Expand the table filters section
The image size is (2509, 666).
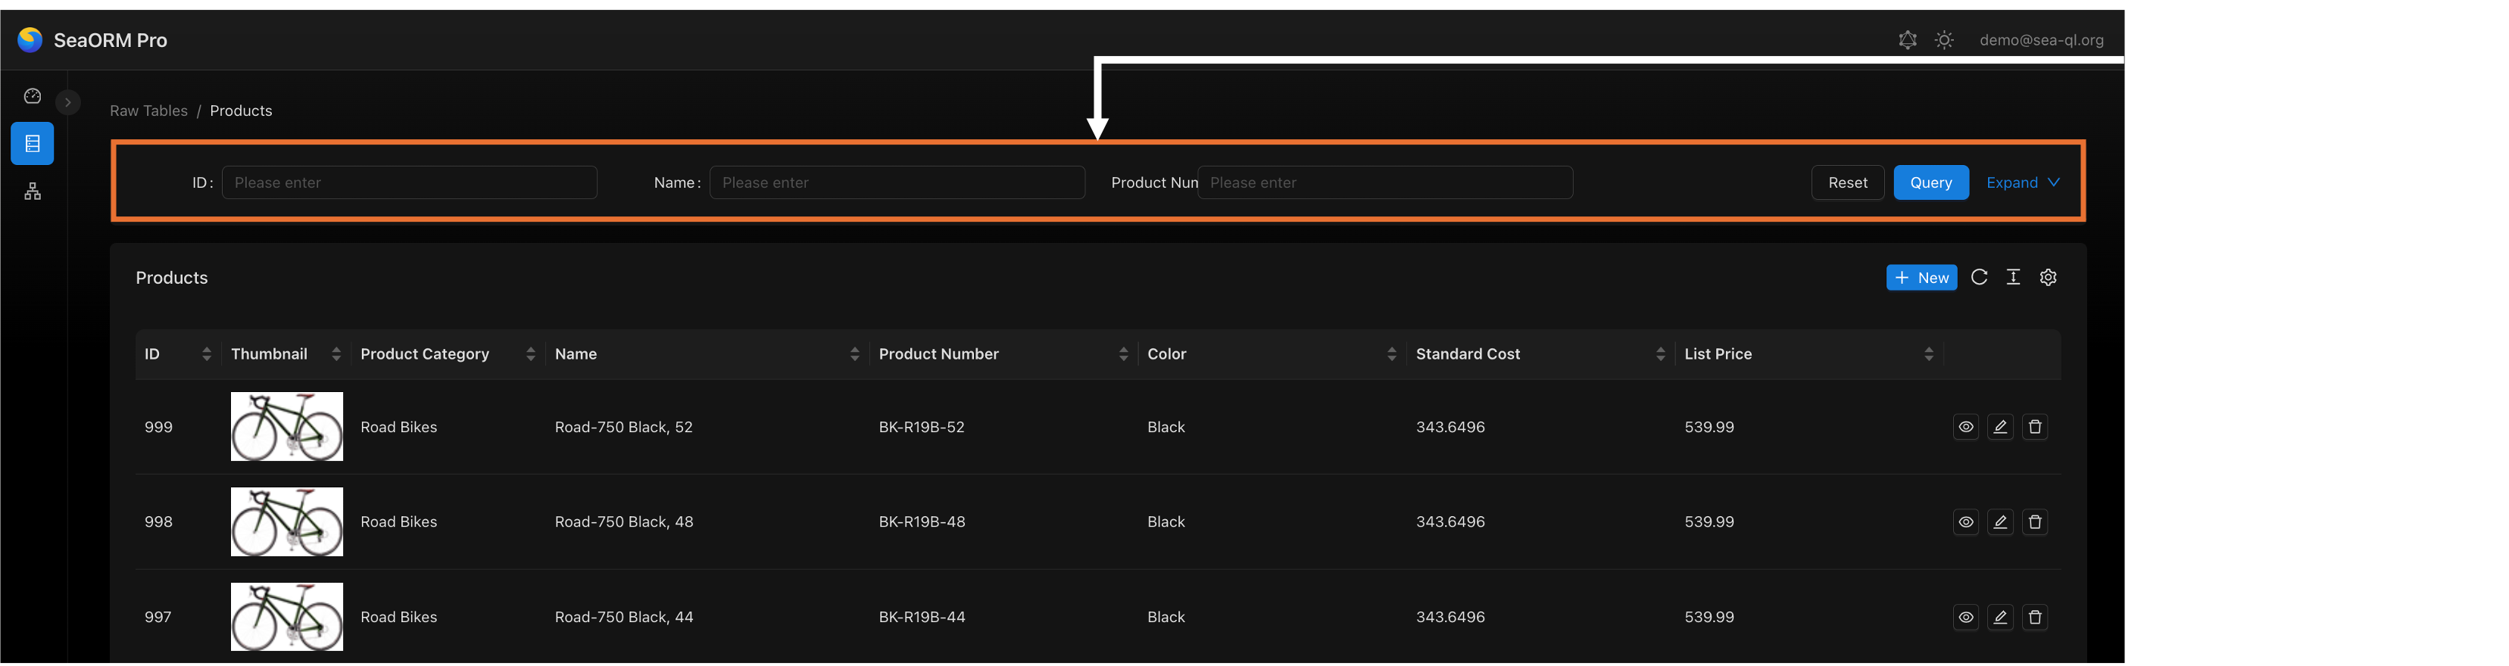coord(2023,183)
